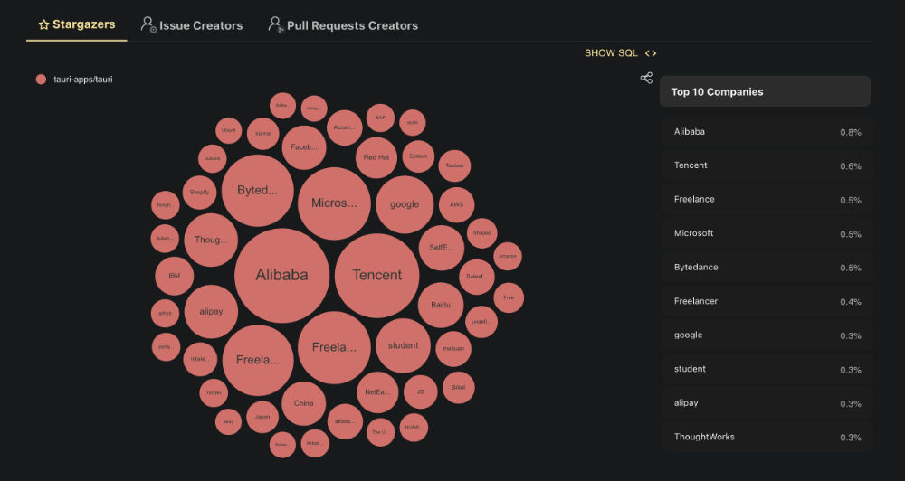Click the Microsoft row in company list
The width and height of the screenshot is (905, 481).
point(767,233)
